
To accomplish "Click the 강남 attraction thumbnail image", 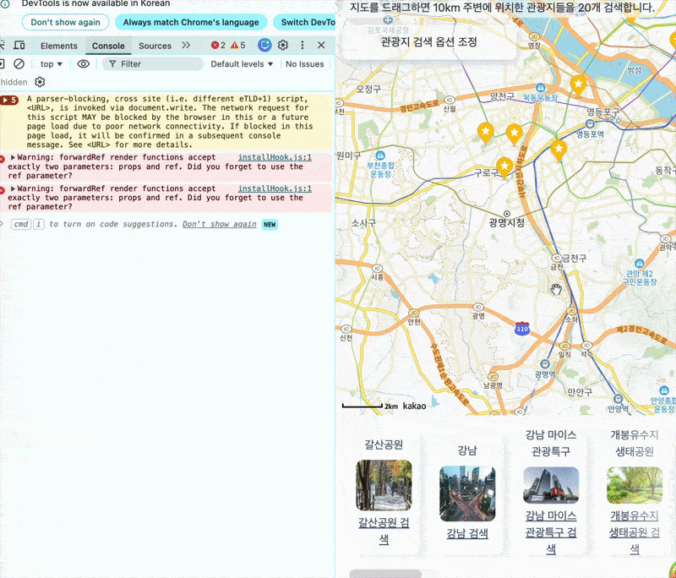I will 466,493.
